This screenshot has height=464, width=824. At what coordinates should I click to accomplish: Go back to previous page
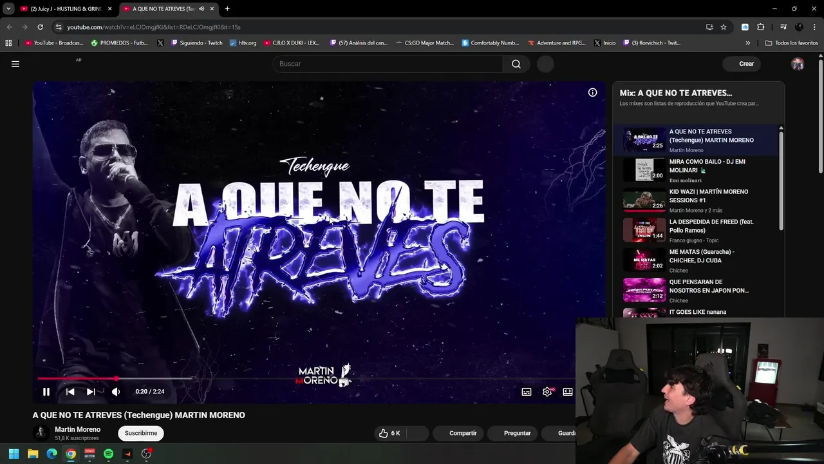pos(10,27)
